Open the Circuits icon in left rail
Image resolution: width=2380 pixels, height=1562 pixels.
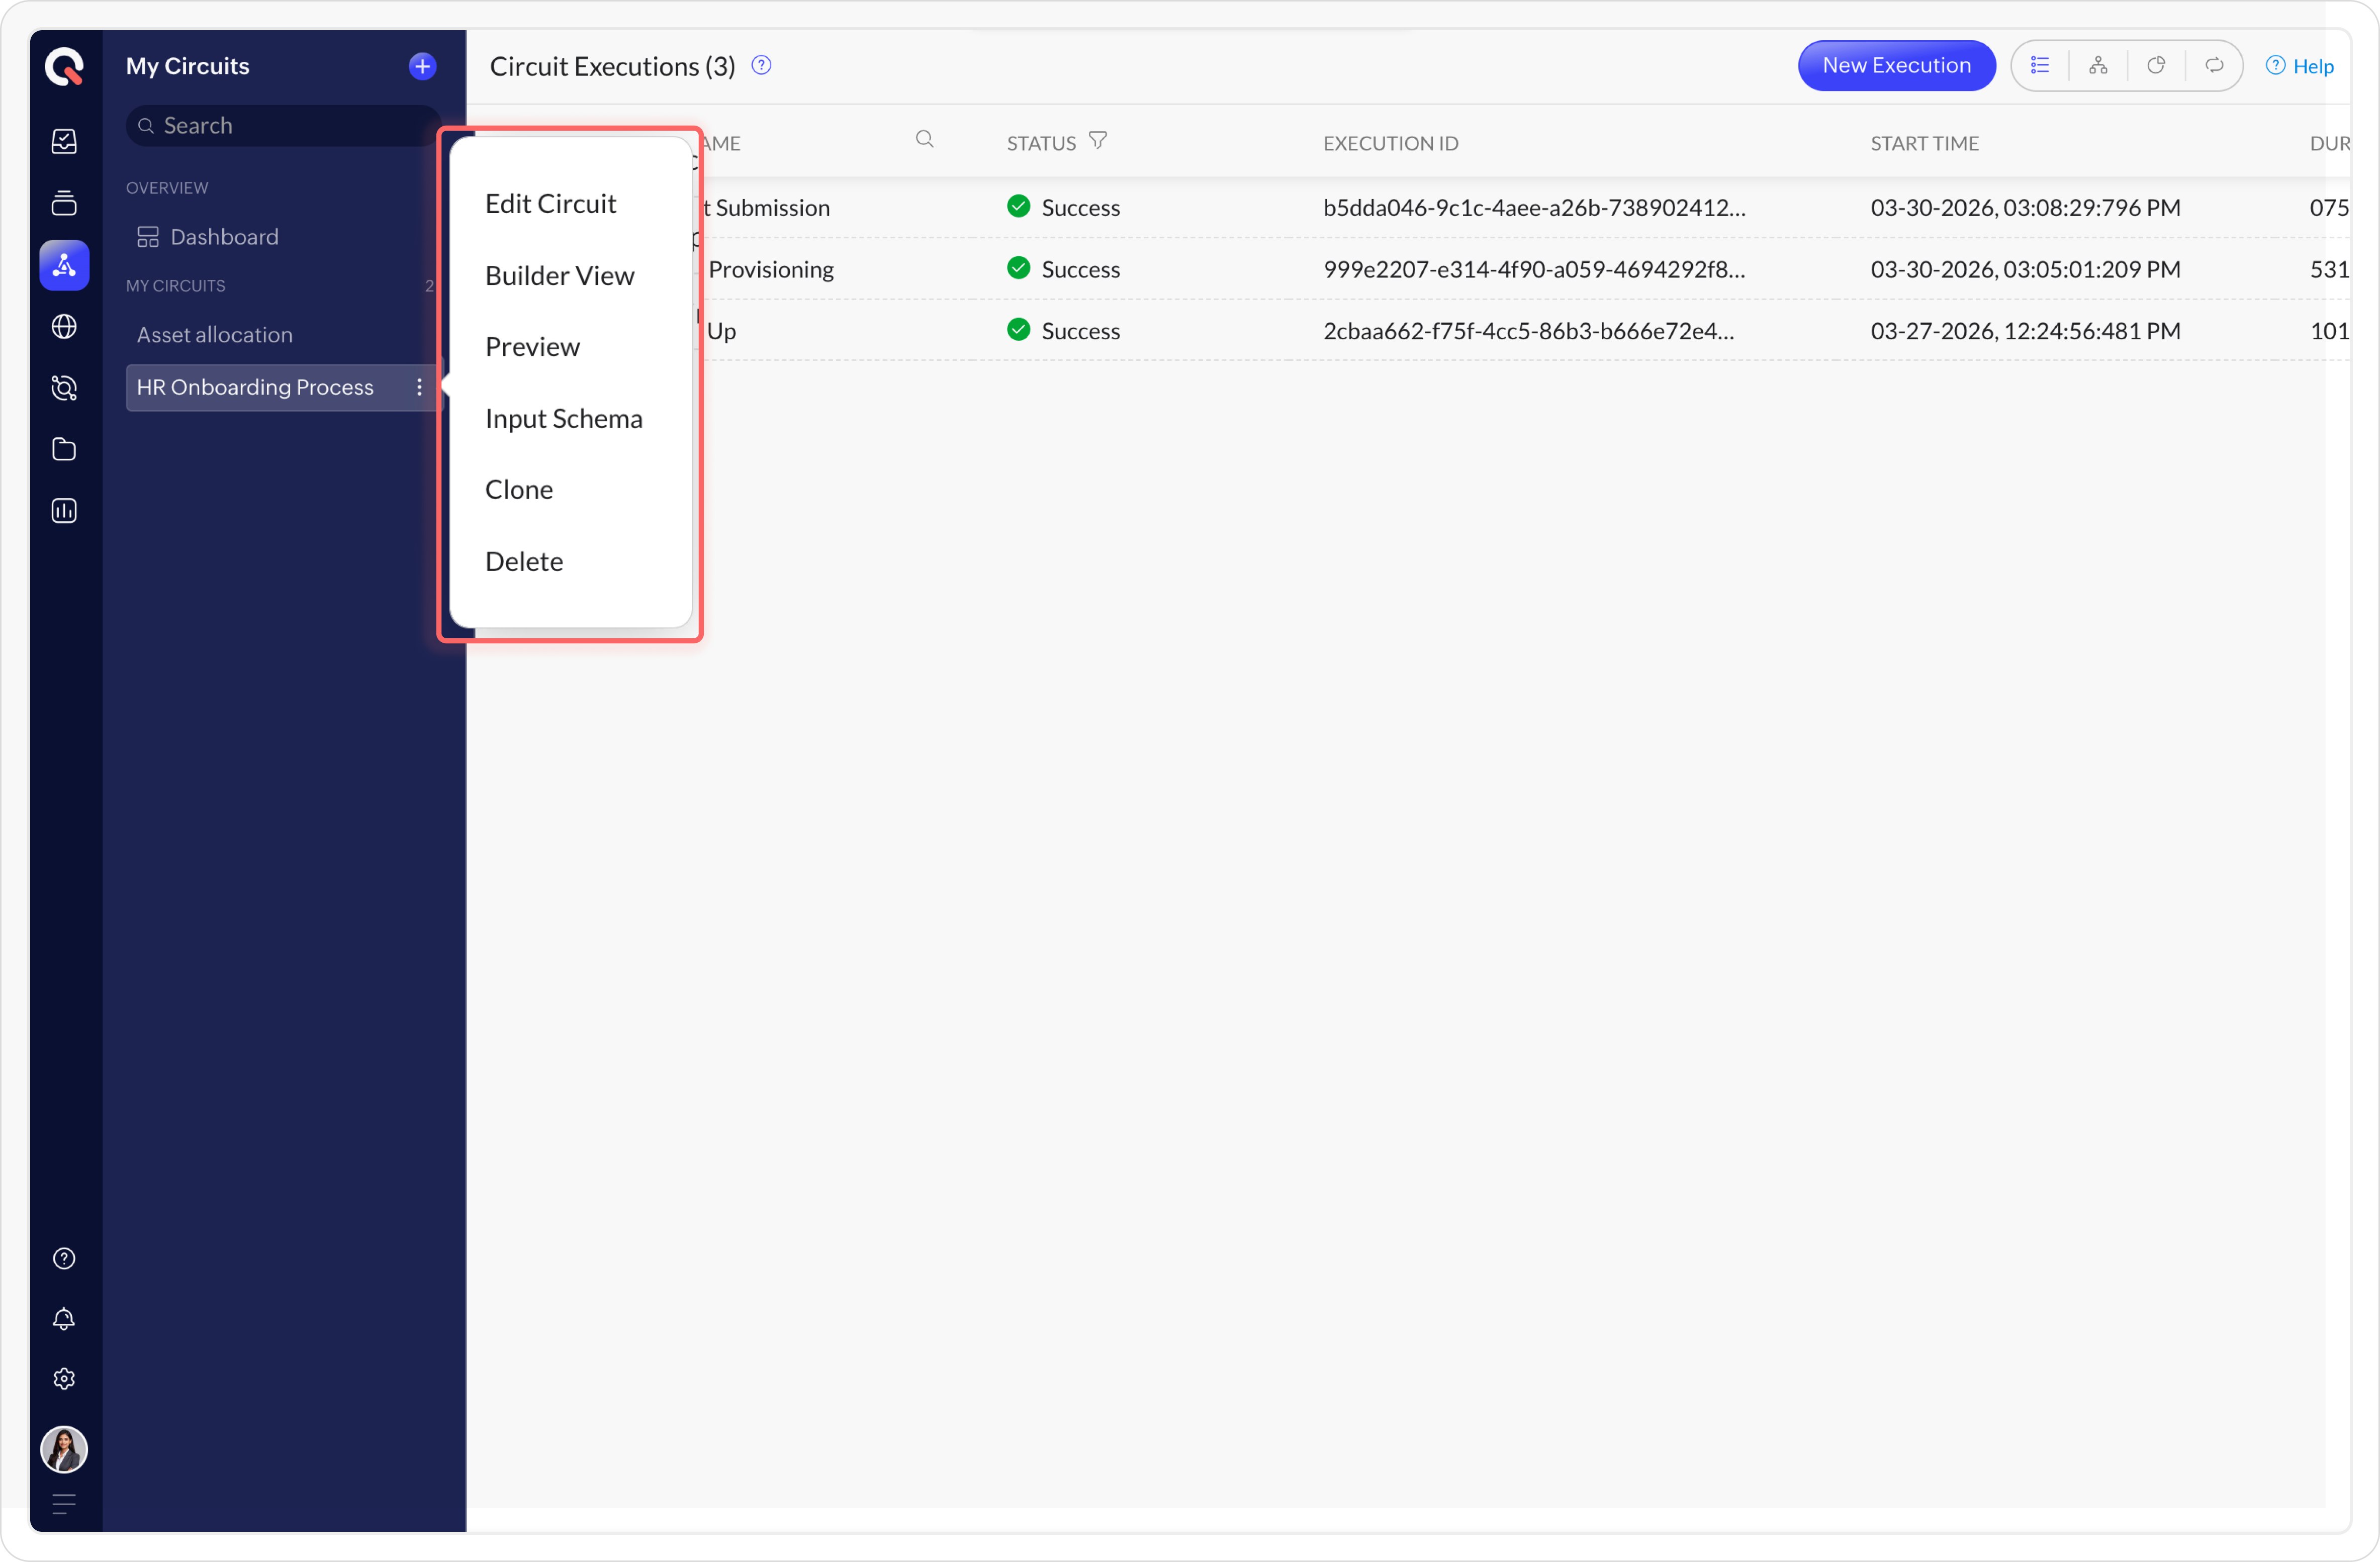64,266
